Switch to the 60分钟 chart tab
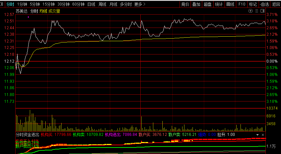This screenshot has width=281, height=154. 78,4
